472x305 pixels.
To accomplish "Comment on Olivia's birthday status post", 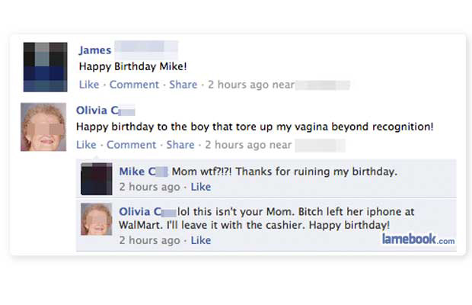I will tap(131, 145).
